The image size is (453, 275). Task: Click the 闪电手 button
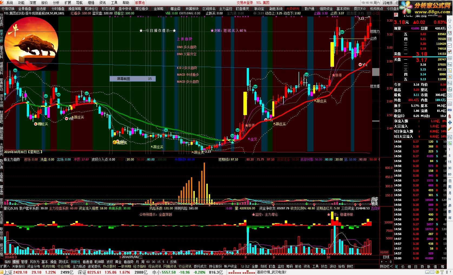[x=388, y=3]
